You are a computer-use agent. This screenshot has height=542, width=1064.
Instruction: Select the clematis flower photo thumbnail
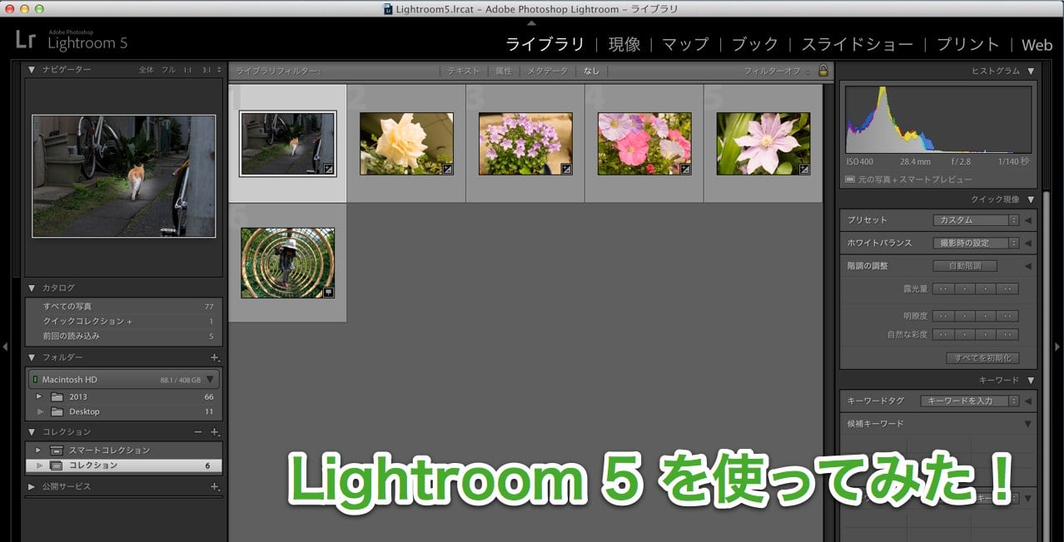tap(763, 144)
